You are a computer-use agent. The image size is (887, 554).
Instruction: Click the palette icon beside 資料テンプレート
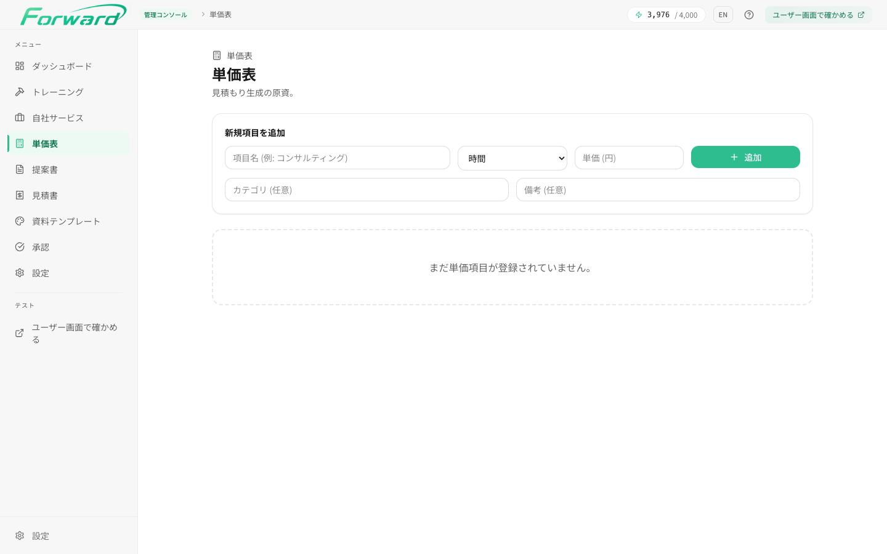pos(20,221)
